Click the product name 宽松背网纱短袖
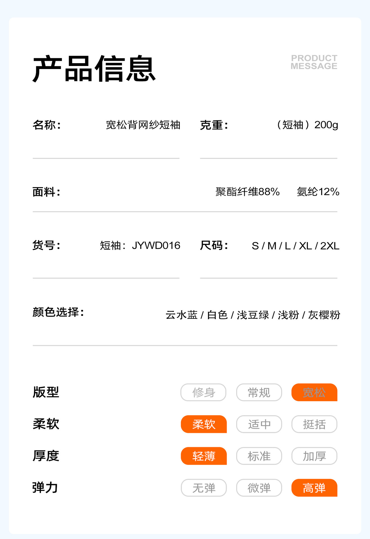Screen dimensions: 370x539 (143, 125)
